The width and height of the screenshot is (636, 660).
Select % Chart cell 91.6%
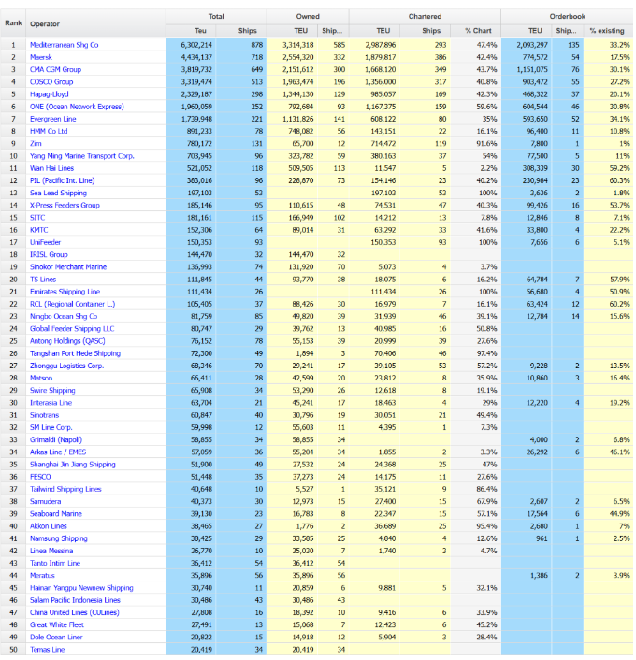[475, 144]
